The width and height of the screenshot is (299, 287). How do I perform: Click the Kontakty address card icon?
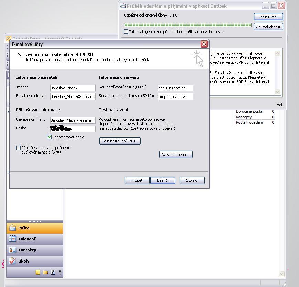click(x=12, y=250)
